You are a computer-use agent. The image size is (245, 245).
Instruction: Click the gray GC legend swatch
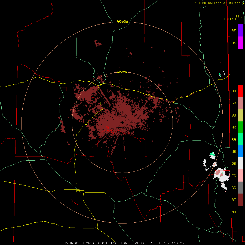[240, 188]
